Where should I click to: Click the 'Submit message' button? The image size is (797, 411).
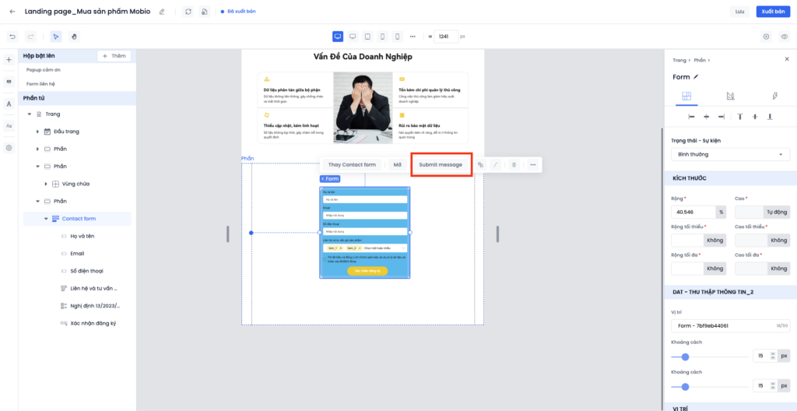tap(441, 165)
